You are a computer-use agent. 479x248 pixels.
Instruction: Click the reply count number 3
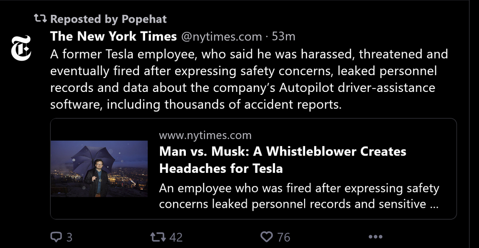tap(69, 237)
